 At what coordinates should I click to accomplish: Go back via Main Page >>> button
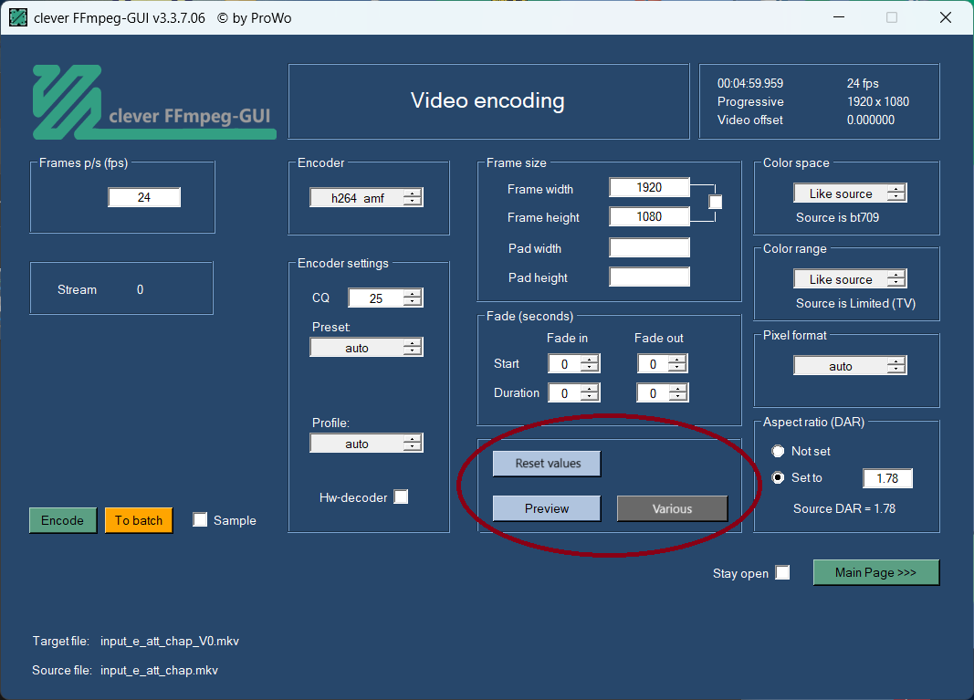(875, 572)
